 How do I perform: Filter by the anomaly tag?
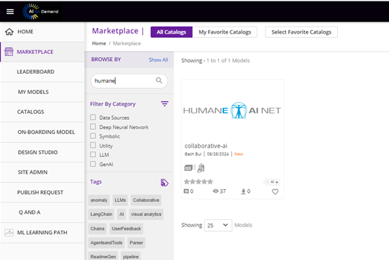99,200
